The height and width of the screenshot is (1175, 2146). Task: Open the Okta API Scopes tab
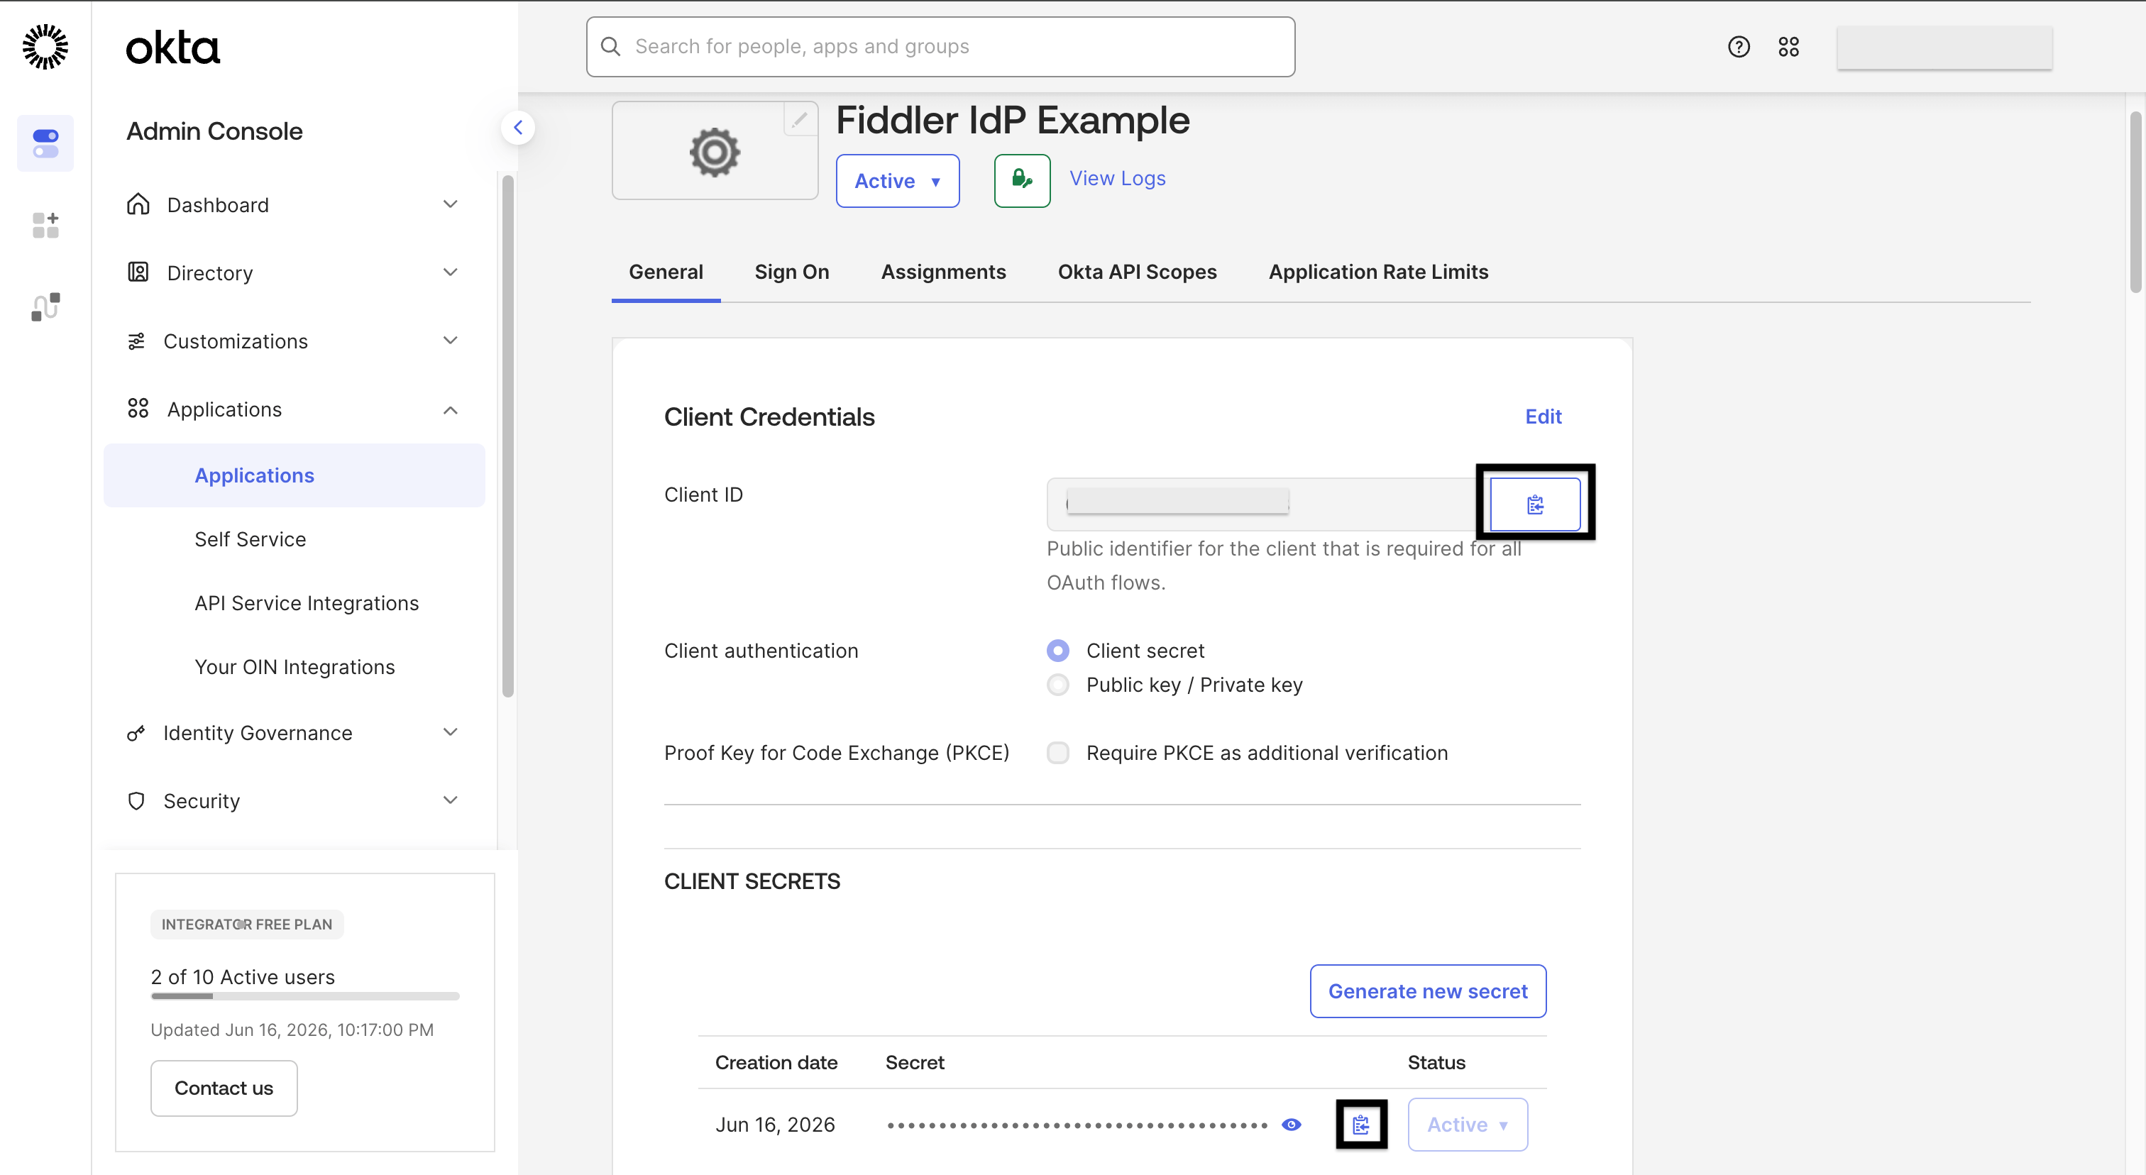(x=1137, y=272)
